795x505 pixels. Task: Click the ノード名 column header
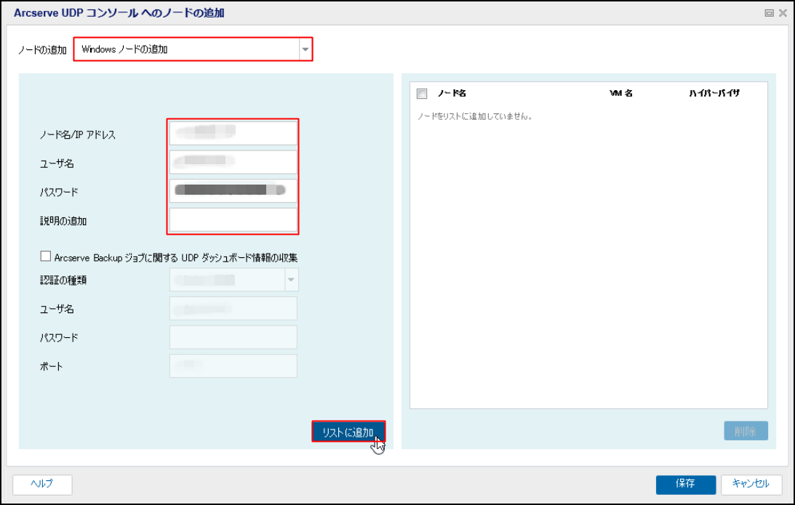(452, 93)
